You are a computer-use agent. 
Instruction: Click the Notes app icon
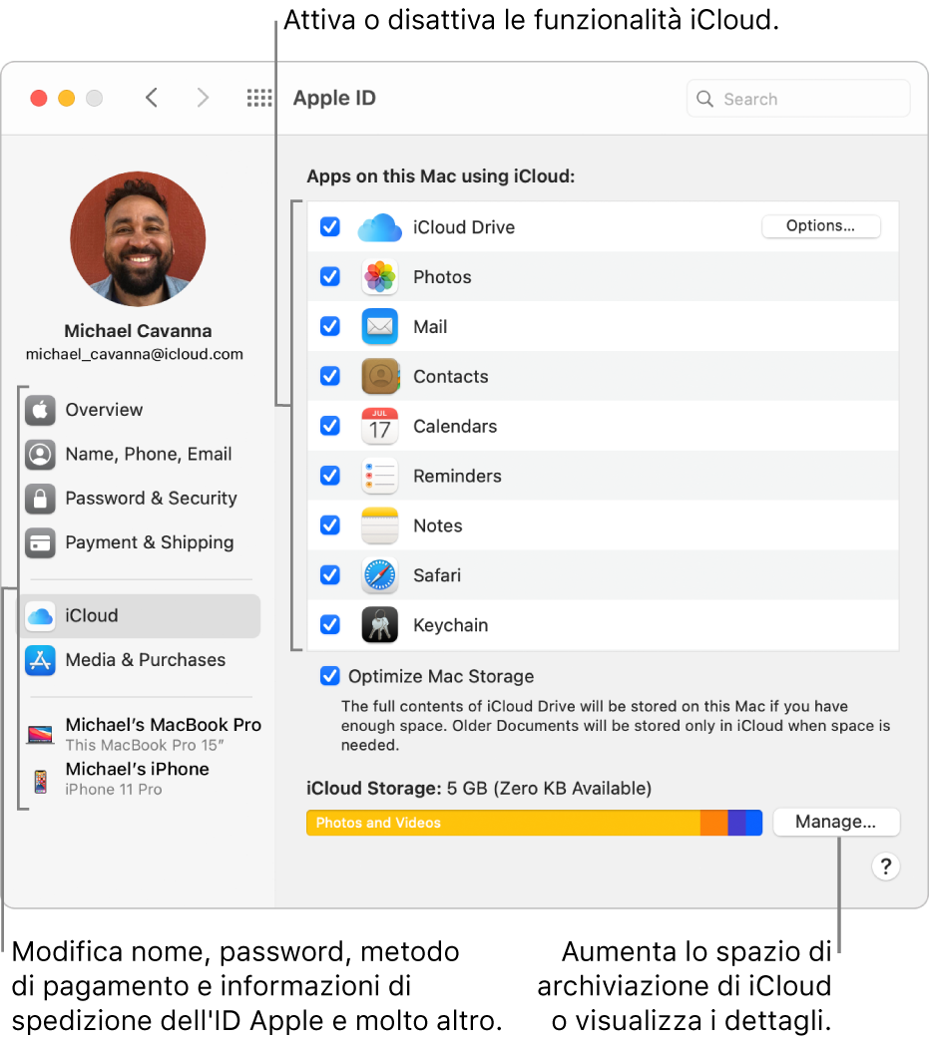pyautogui.click(x=380, y=525)
